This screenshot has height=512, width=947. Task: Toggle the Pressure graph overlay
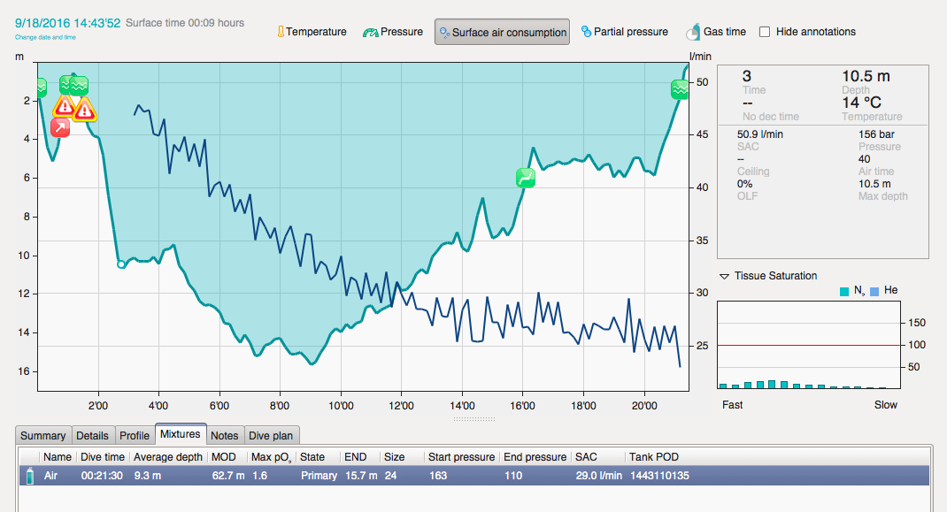click(x=393, y=32)
